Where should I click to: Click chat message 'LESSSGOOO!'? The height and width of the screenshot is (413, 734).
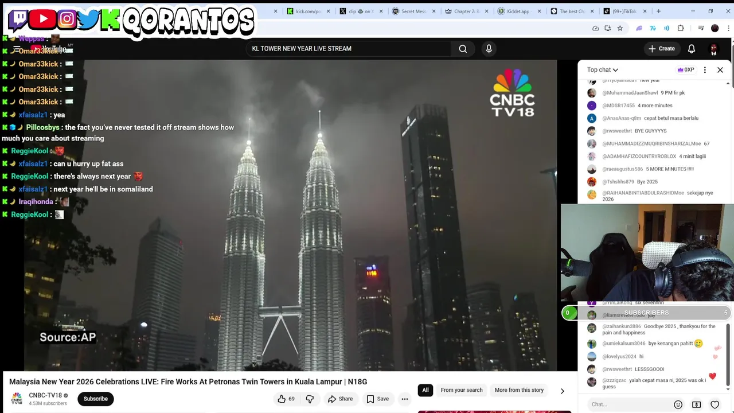[650, 369]
